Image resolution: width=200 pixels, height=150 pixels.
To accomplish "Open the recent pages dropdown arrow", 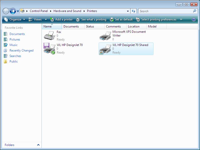I will [x=18, y=11].
